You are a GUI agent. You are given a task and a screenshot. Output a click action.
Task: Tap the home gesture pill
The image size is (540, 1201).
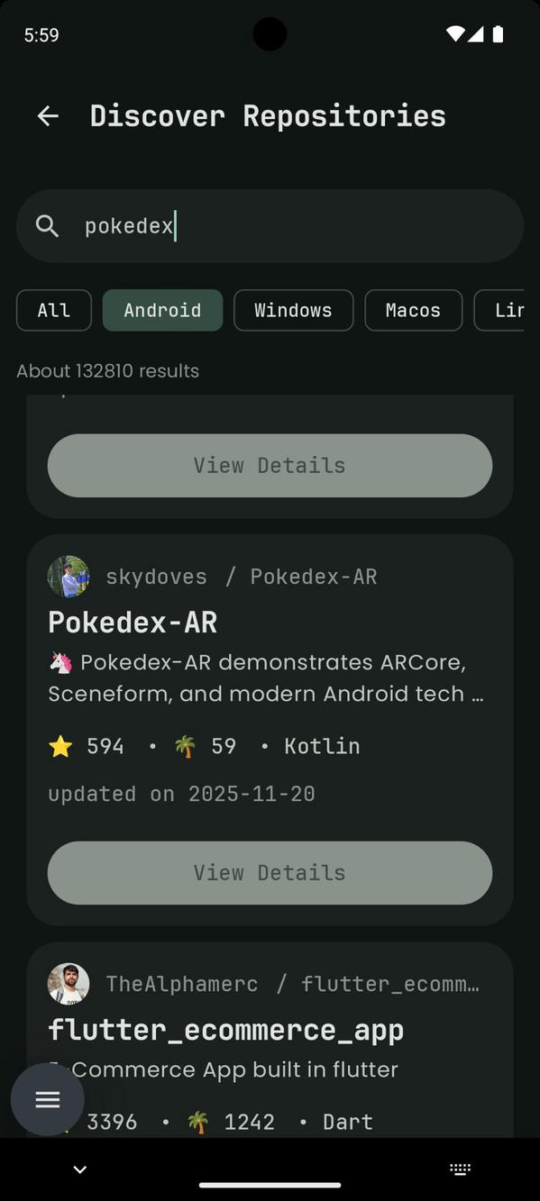pos(270,1185)
